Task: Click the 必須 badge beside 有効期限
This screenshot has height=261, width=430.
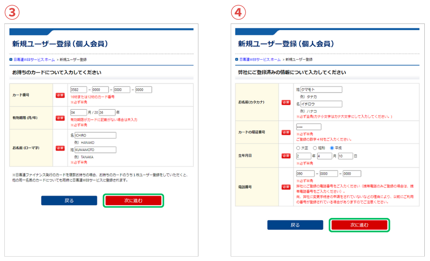Action: [x=60, y=118]
